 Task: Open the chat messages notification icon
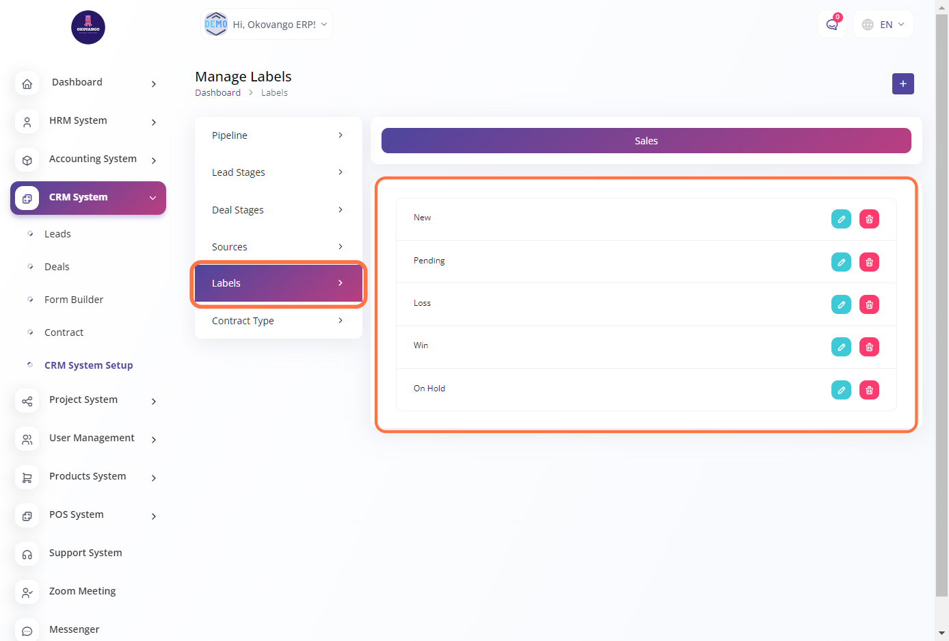click(831, 25)
